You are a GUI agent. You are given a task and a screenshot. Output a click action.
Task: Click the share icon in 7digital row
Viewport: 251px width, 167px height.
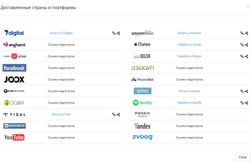point(118,33)
